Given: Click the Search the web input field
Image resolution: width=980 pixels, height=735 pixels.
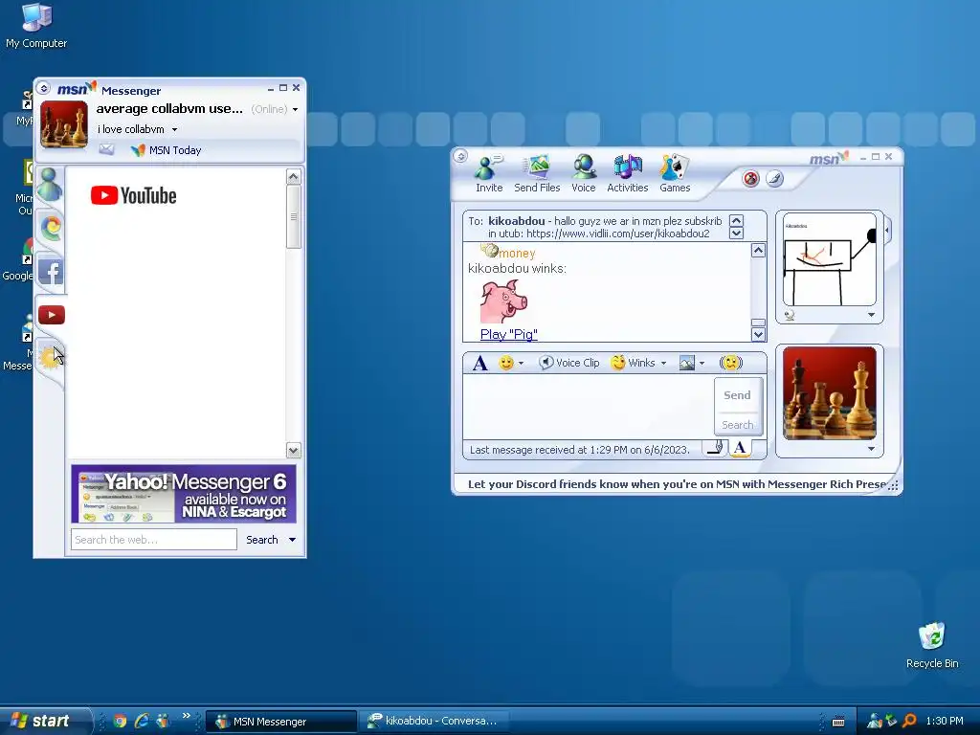Looking at the screenshot, I should point(154,540).
